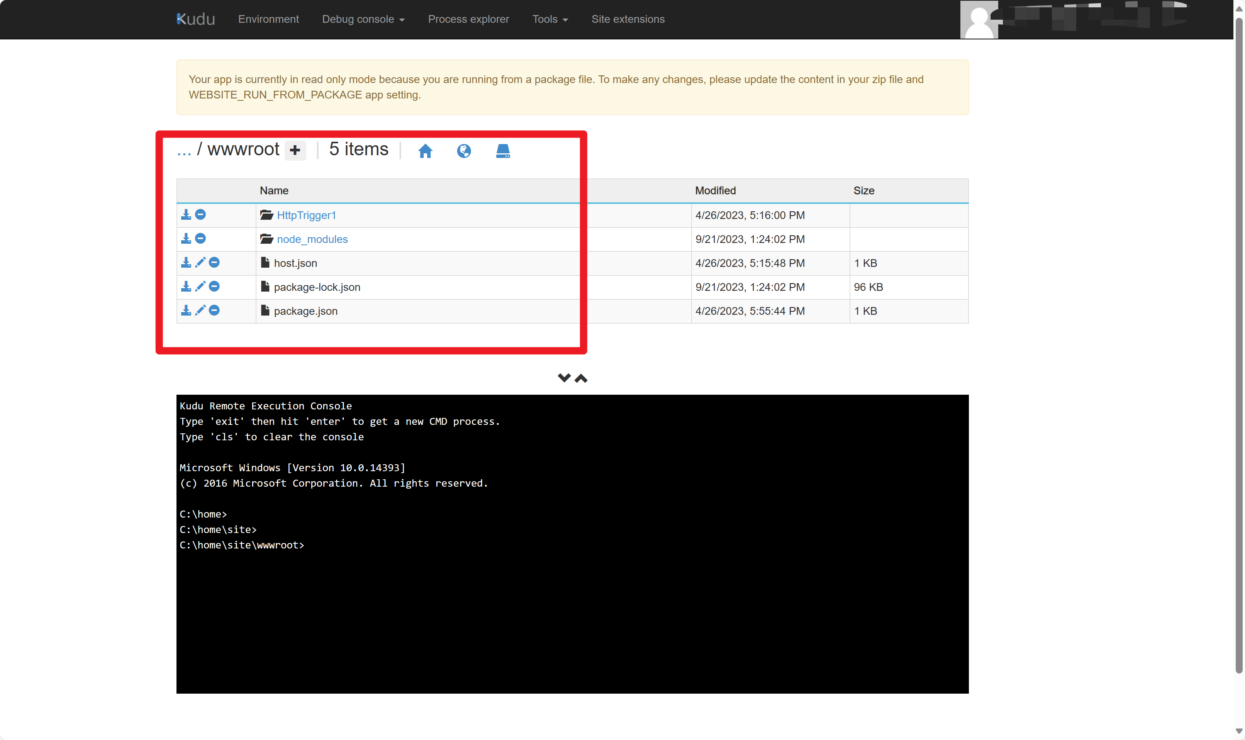Collapse file list with down chevron
The width and height of the screenshot is (1245, 740).
click(x=564, y=378)
